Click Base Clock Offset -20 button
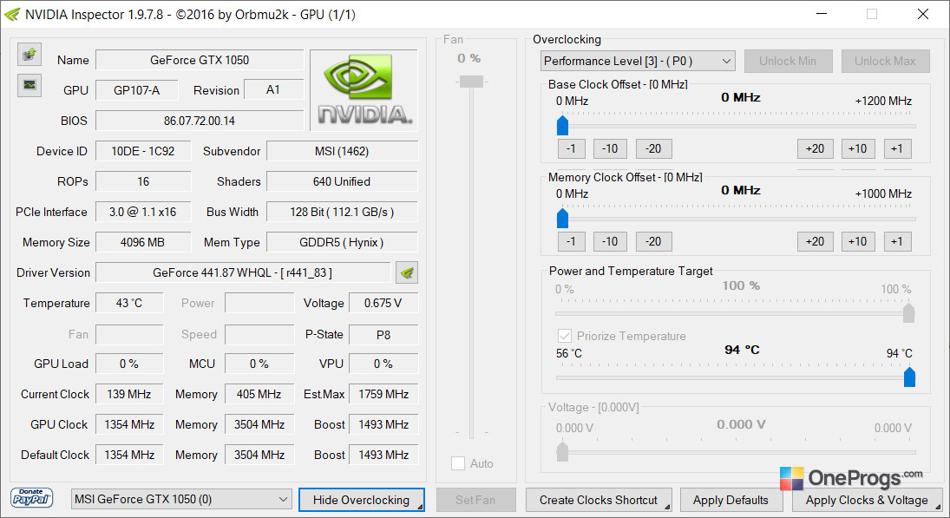 click(x=653, y=148)
